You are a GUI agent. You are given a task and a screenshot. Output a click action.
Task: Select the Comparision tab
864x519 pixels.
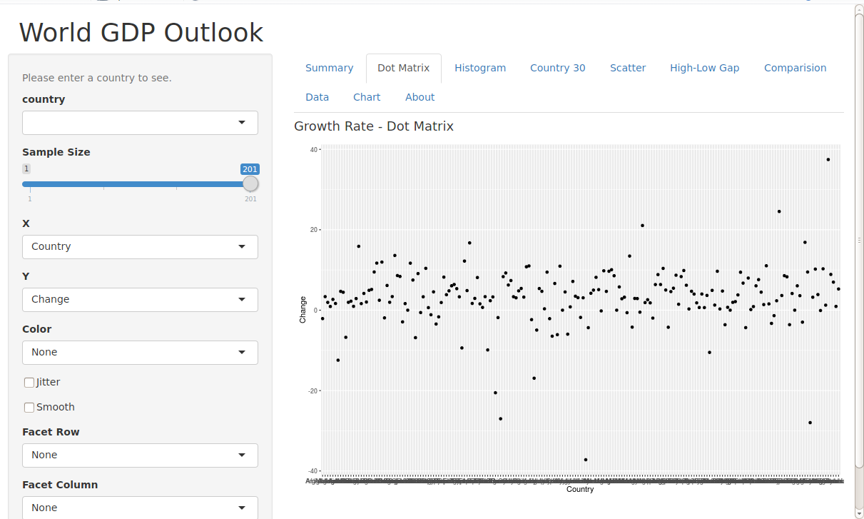(795, 69)
